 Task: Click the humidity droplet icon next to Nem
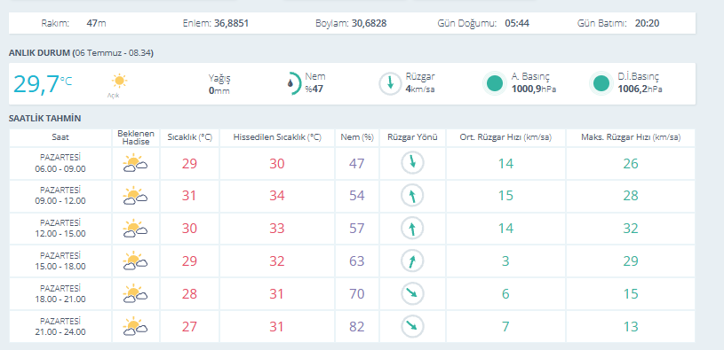(x=290, y=84)
